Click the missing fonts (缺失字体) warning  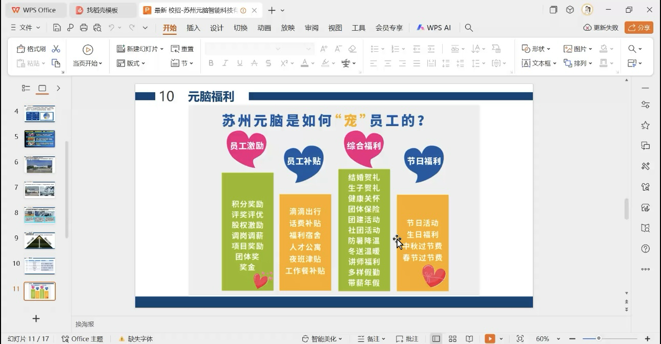click(136, 339)
